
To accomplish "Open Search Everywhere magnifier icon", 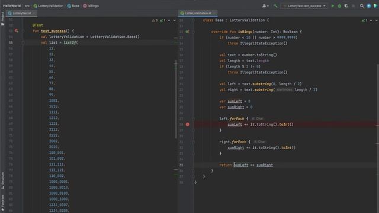I will click(362, 6).
